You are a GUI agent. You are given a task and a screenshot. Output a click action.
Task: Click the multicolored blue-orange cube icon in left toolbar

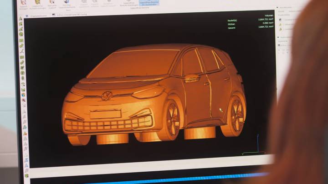point(23,95)
